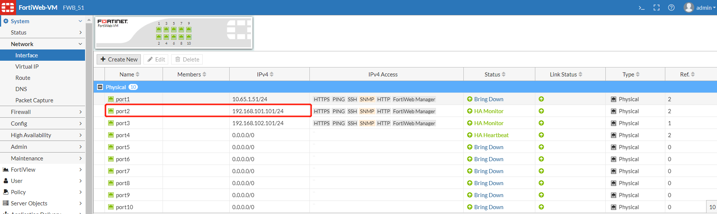Screen dimensions: 717x214
Task: Open the help question mark icon
Action: 671,7
